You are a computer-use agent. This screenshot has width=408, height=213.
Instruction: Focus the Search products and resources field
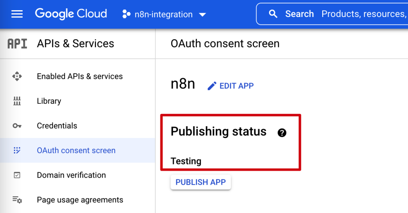coord(332,14)
